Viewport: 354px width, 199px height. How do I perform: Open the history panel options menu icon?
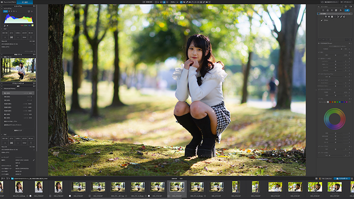34,86
